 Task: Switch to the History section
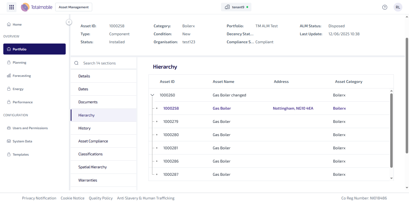coord(84,128)
